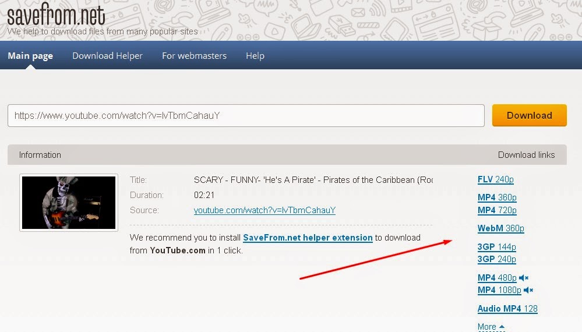
Task: Download the MP4 480p video-only link
Action: (x=497, y=278)
